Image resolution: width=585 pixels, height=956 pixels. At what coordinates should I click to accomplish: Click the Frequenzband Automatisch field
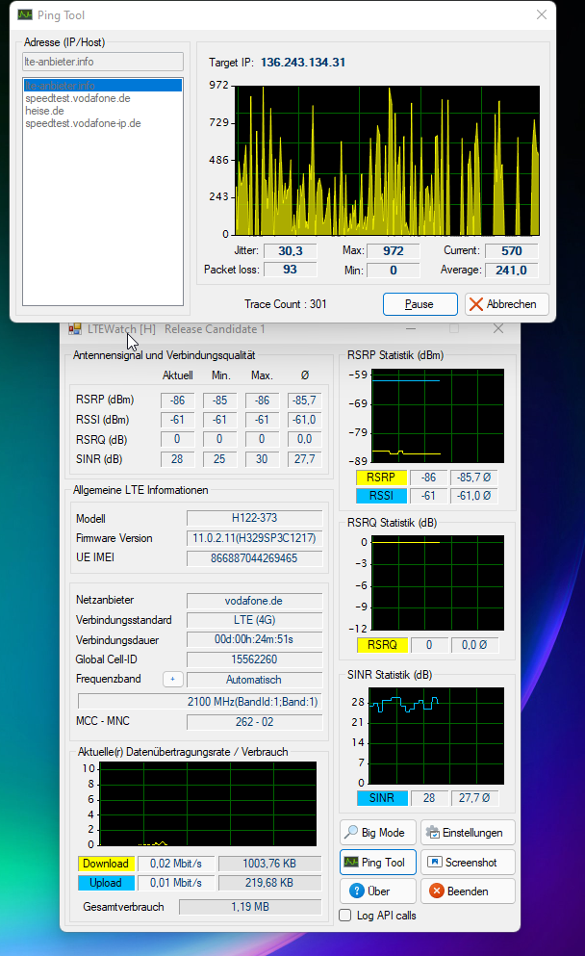click(254, 679)
